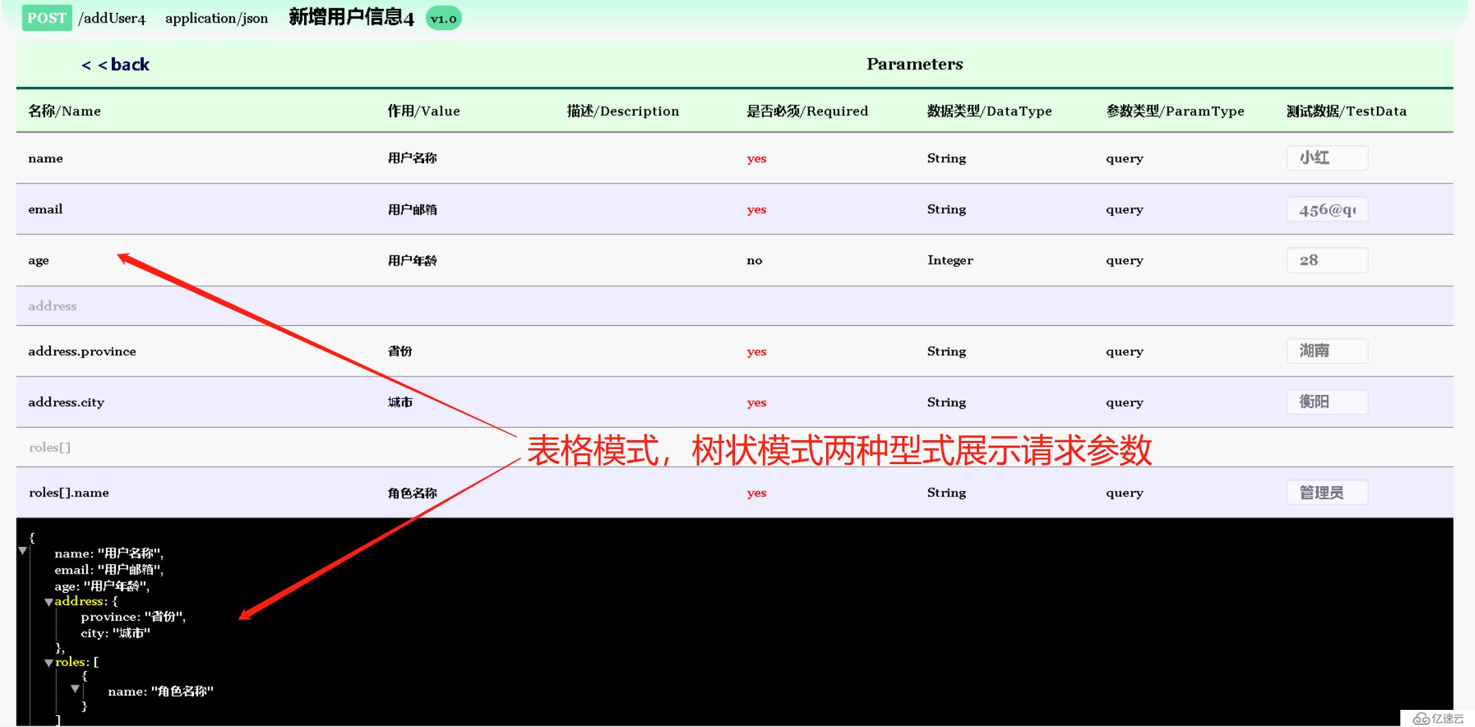The height and width of the screenshot is (727, 1475).
Task: Click email: "用户邮箱" line in JSON tree
Action: pos(109,570)
